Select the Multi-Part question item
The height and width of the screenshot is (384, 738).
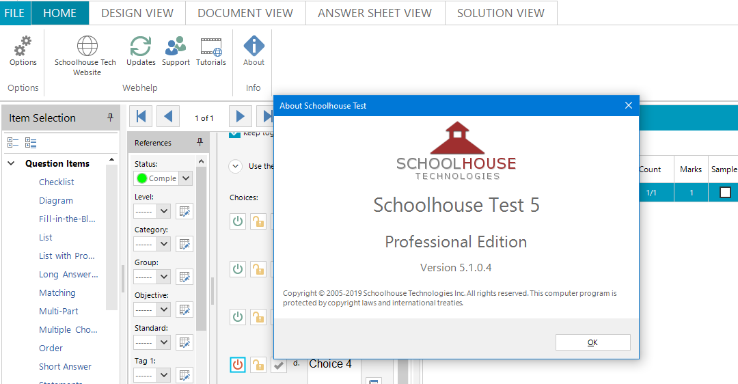click(x=58, y=311)
